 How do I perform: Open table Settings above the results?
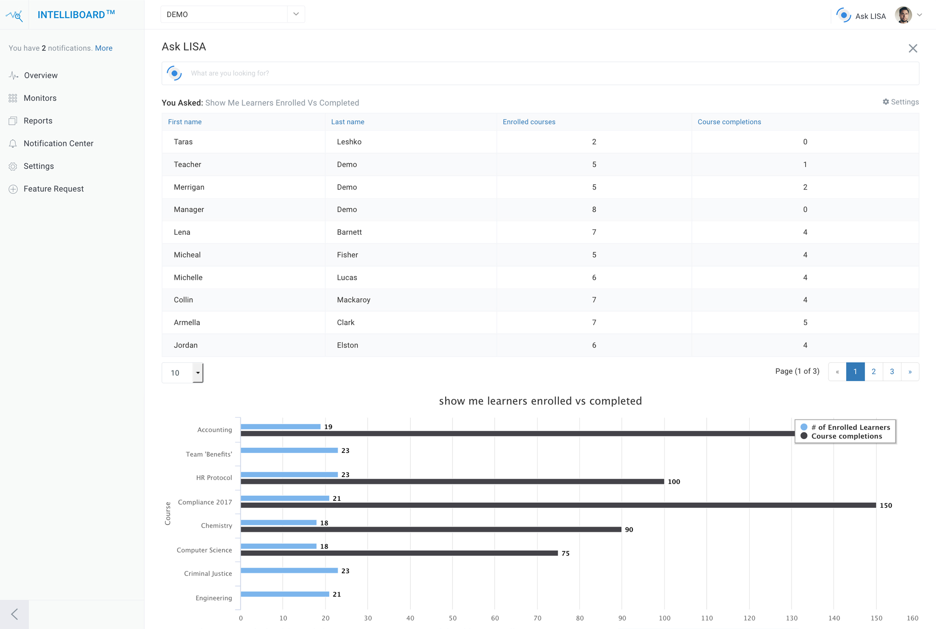(x=901, y=102)
